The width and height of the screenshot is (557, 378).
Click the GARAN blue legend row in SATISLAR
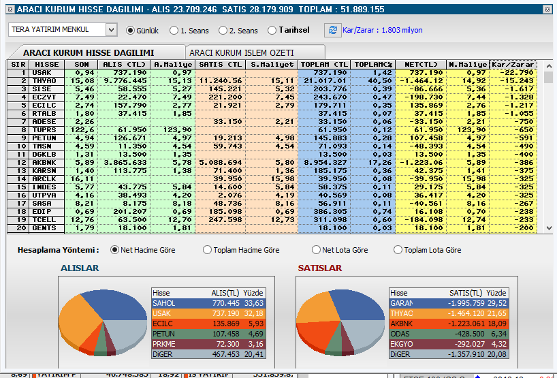(x=449, y=303)
